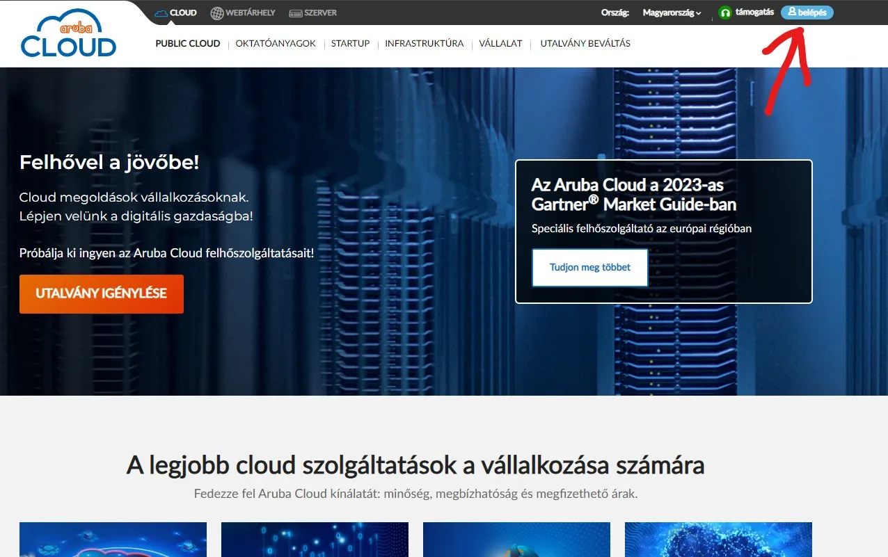Click the Tudjon meg többet button
This screenshot has width=888, height=557.
590,268
